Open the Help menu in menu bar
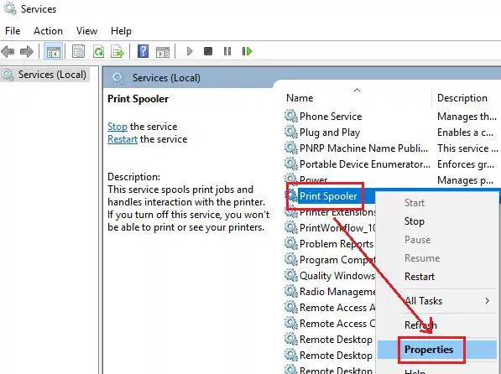501x374 pixels. tap(121, 31)
